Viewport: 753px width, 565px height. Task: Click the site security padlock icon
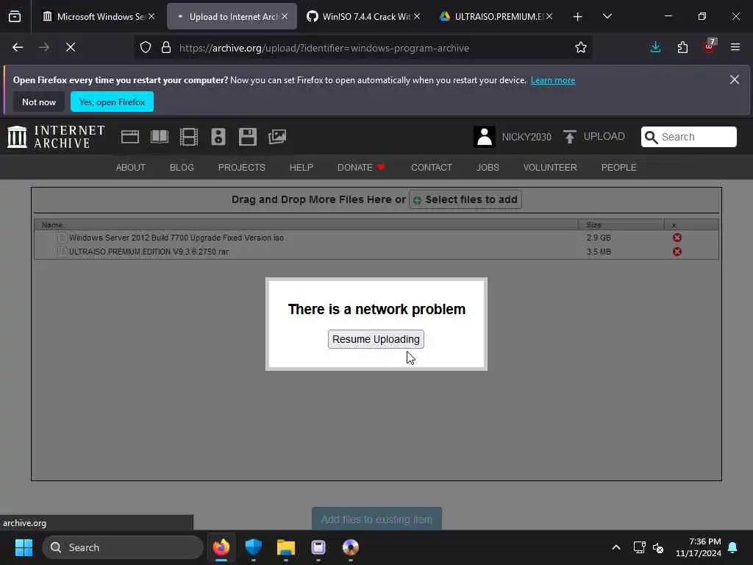166,48
